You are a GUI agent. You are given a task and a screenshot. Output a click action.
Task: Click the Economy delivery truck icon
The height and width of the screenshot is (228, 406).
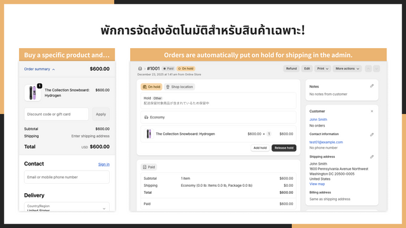pyautogui.click(x=147, y=117)
